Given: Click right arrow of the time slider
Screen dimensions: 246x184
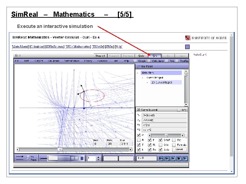Looking at the screenshot, I should click(x=131, y=150).
